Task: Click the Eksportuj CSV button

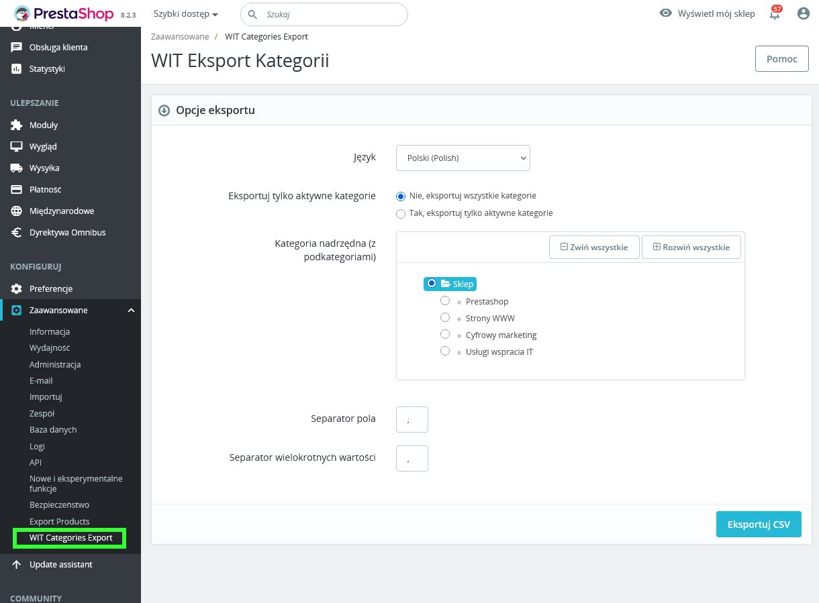Action: click(759, 525)
